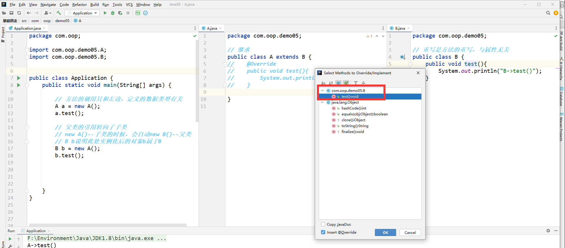Viewport: 565px width, 248px height.
Task: Click the overridden-method gutter icon in B.java
Action: pyautogui.click(x=403, y=57)
